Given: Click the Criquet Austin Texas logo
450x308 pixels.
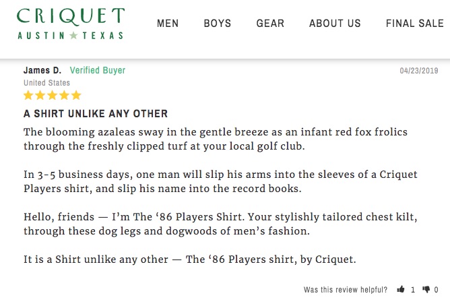Looking at the screenshot, I should click(x=71, y=24).
